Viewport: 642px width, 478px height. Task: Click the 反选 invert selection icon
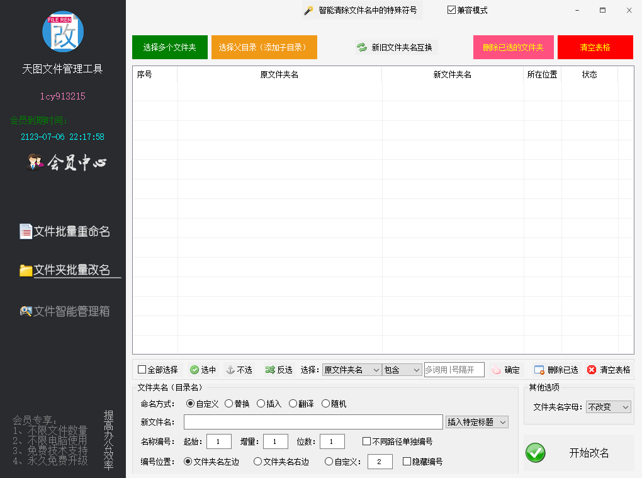pos(270,370)
